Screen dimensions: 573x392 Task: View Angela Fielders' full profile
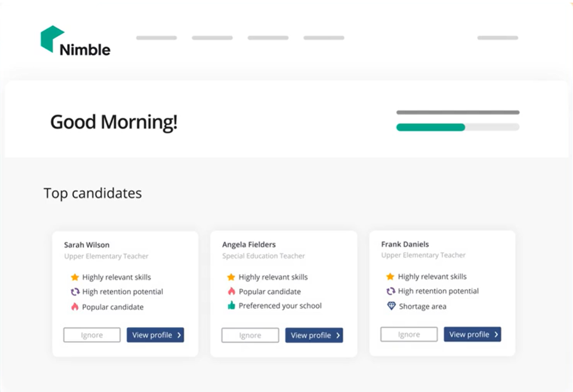pos(314,335)
